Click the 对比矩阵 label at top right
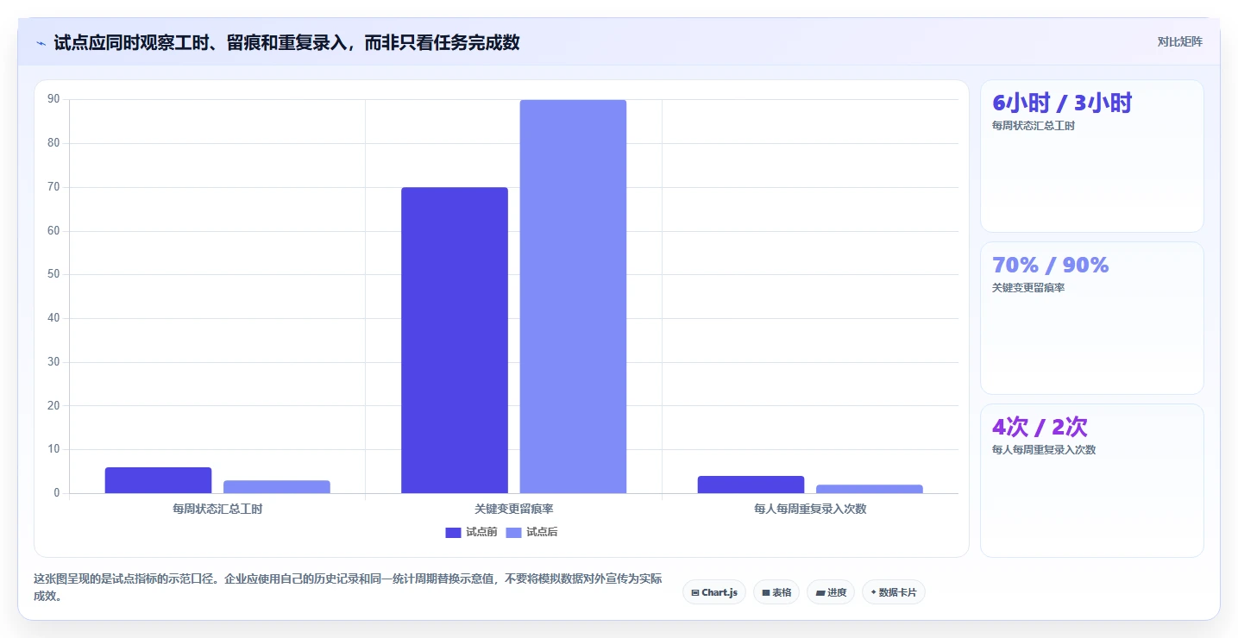This screenshot has width=1238, height=638. tap(1179, 41)
